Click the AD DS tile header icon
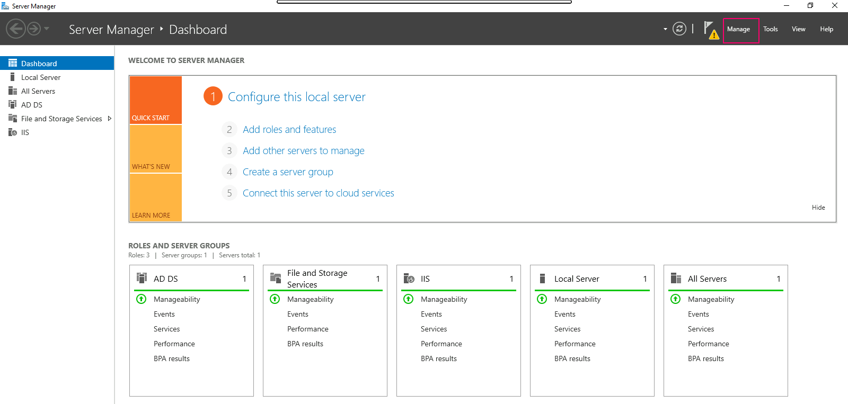 tap(142, 278)
